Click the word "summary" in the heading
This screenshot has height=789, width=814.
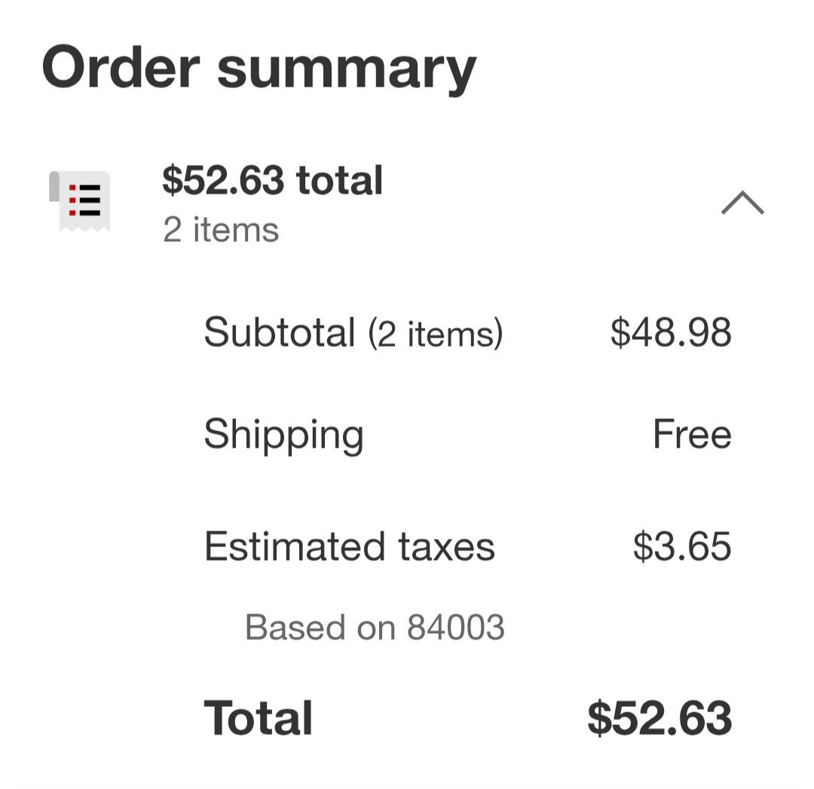(x=347, y=67)
